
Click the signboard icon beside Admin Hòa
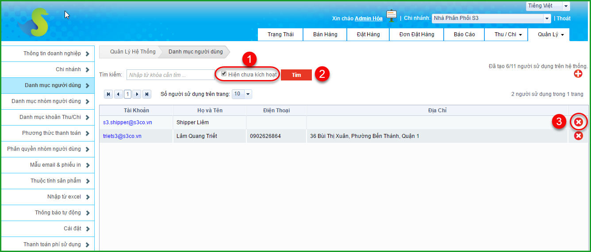click(x=391, y=16)
